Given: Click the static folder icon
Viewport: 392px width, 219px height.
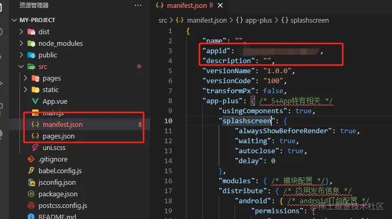Looking at the screenshot, I should [35, 89].
